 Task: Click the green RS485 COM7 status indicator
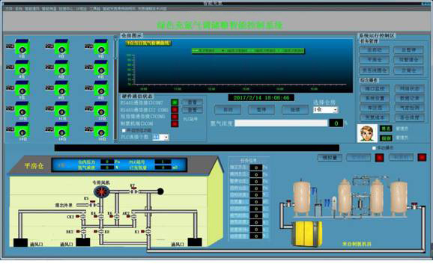coord(175,102)
